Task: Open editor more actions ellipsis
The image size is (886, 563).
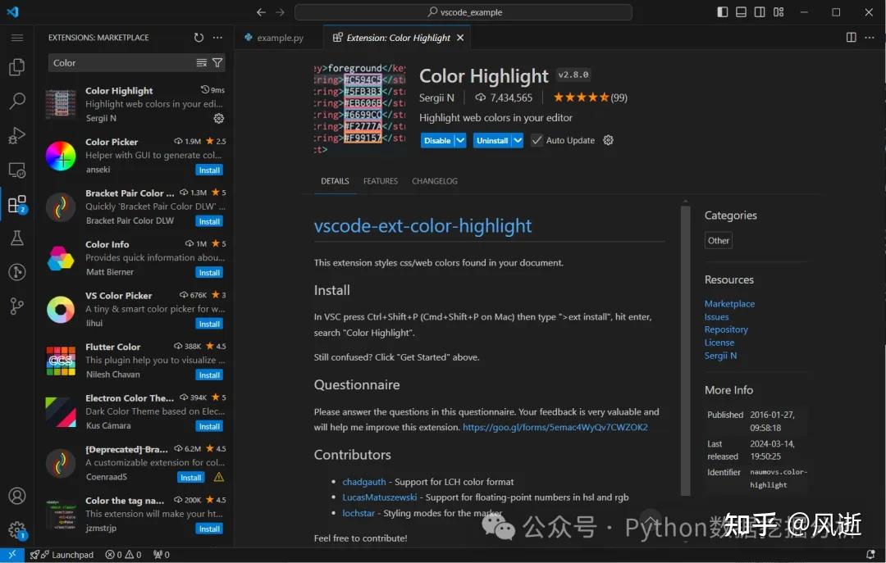Action: 870,37
